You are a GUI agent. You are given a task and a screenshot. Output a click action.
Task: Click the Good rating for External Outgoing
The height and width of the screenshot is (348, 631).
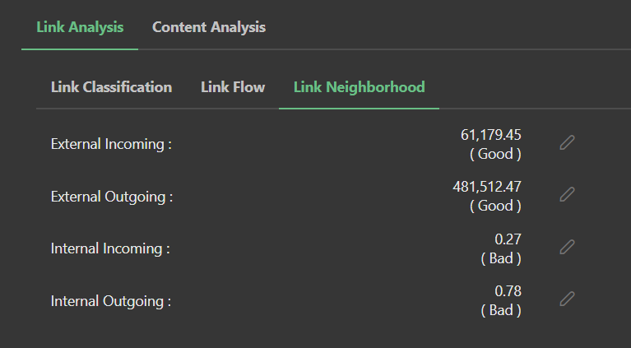click(x=495, y=206)
